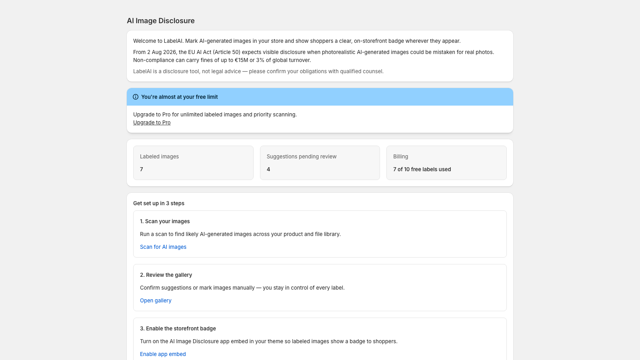Click the pending suggestions count of 4
Viewport: 640px width, 360px height.
268,169
